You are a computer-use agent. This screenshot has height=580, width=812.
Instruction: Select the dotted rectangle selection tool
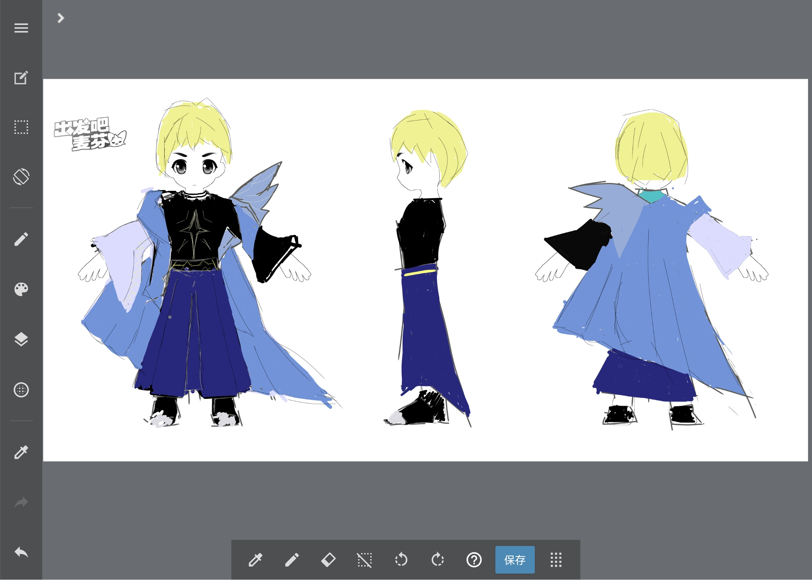click(21, 127)
